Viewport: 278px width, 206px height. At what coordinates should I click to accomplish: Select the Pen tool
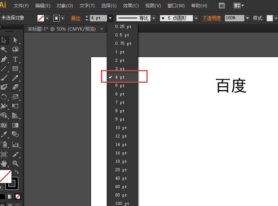(4, 59)
